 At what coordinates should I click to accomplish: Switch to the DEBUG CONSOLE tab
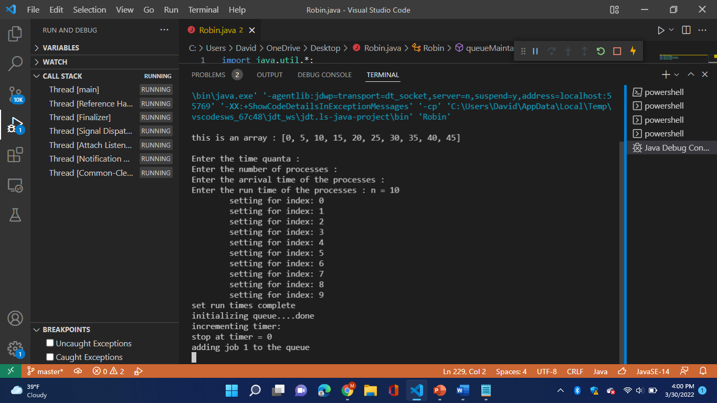324,75
